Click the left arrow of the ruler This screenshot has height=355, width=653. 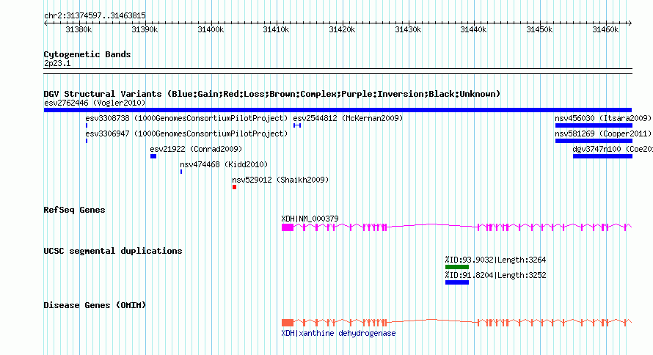click(x=45, y=23)
